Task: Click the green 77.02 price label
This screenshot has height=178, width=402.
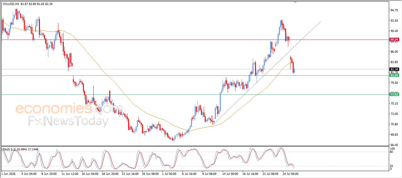Action: tap(394, 94)
